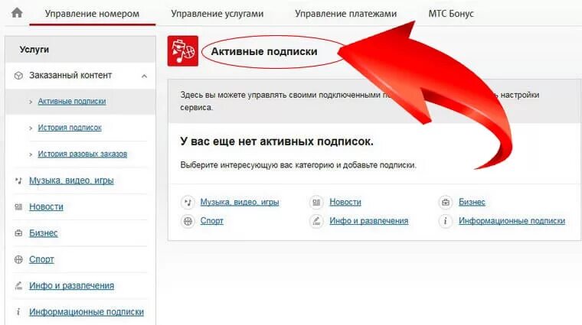Open Информационные подписки link in sidebar
This screenshot has width=582, height=325.
[87, 312]
